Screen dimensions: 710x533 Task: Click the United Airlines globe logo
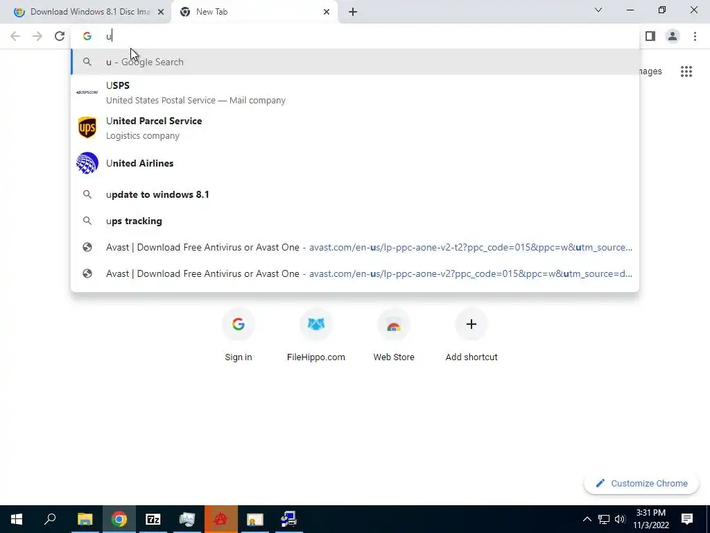[87, 163]
